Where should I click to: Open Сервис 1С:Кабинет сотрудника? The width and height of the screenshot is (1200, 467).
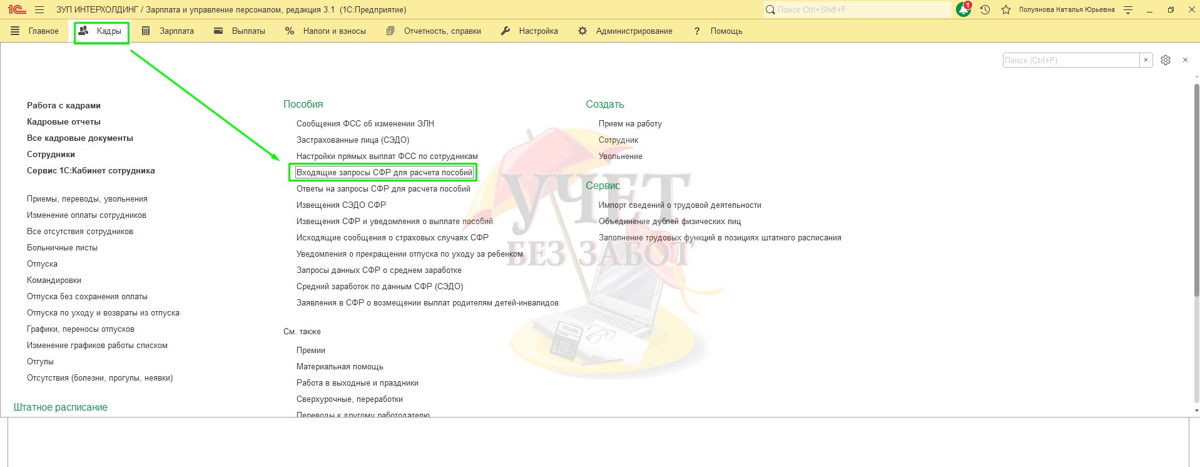pos(91,170)
